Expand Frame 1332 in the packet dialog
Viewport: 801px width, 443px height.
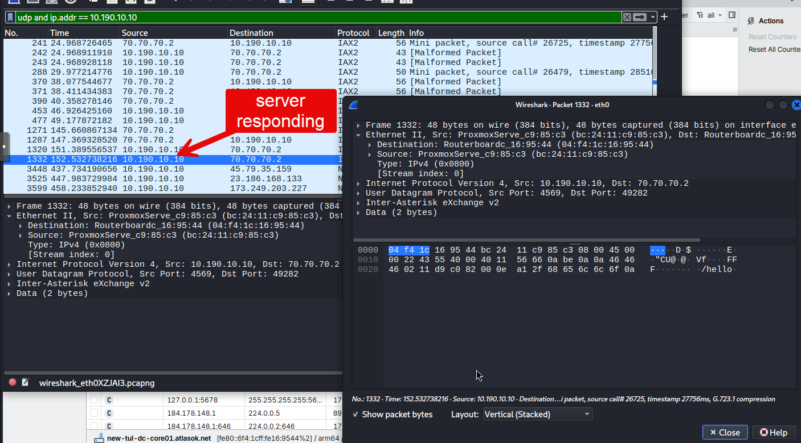pyautogui.click(x=358, y=125)
